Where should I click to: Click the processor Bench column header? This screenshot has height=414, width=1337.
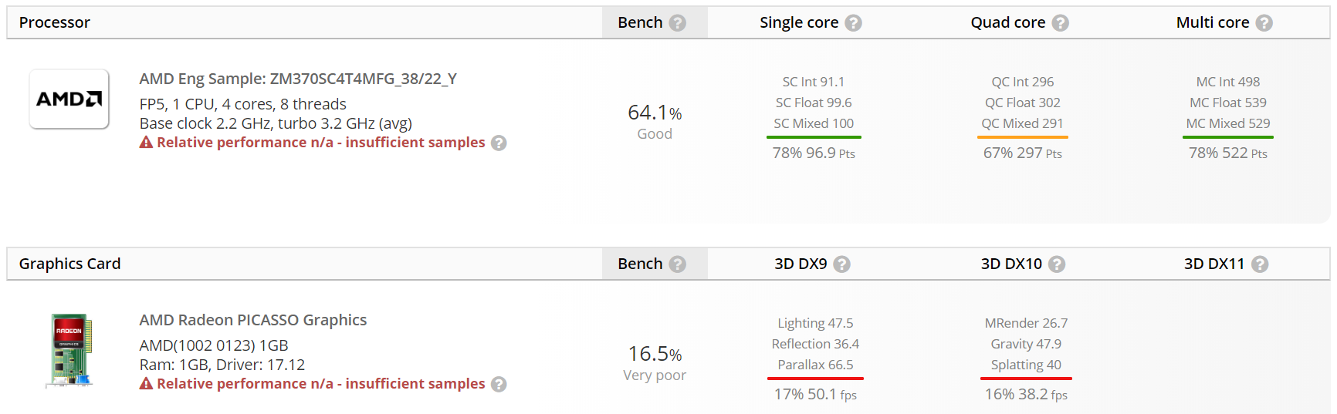640,23
